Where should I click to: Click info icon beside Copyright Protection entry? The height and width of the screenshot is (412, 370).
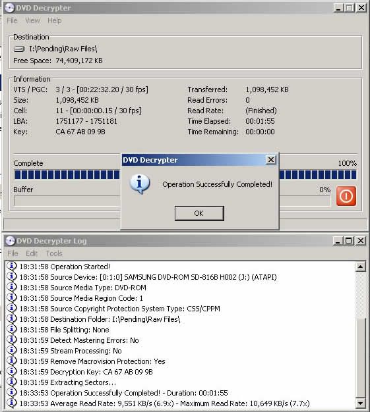(11, 308)
